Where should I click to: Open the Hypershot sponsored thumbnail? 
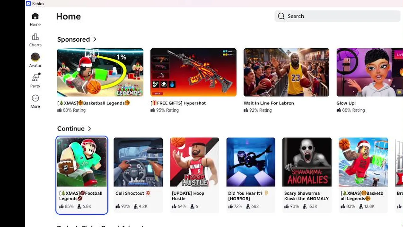click(x=193, y=72)
